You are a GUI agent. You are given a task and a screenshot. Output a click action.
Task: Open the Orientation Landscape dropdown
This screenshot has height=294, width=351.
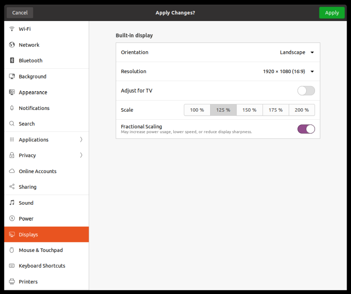tap(297, 53)
